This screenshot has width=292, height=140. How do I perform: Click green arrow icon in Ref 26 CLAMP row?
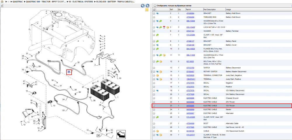(157, 117)
